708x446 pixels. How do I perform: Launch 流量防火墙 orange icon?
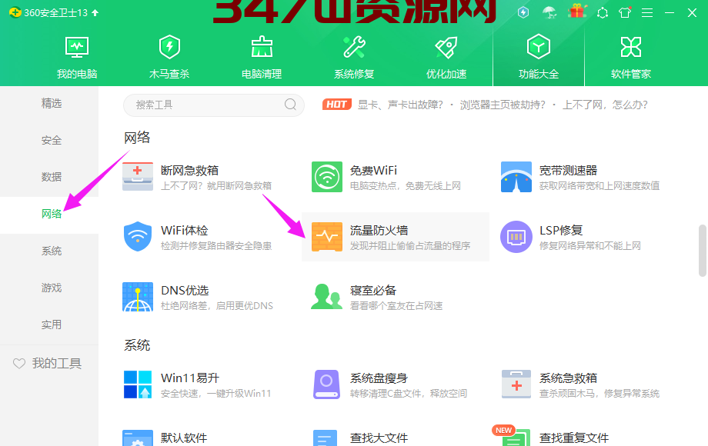click(x=327, y=237)
